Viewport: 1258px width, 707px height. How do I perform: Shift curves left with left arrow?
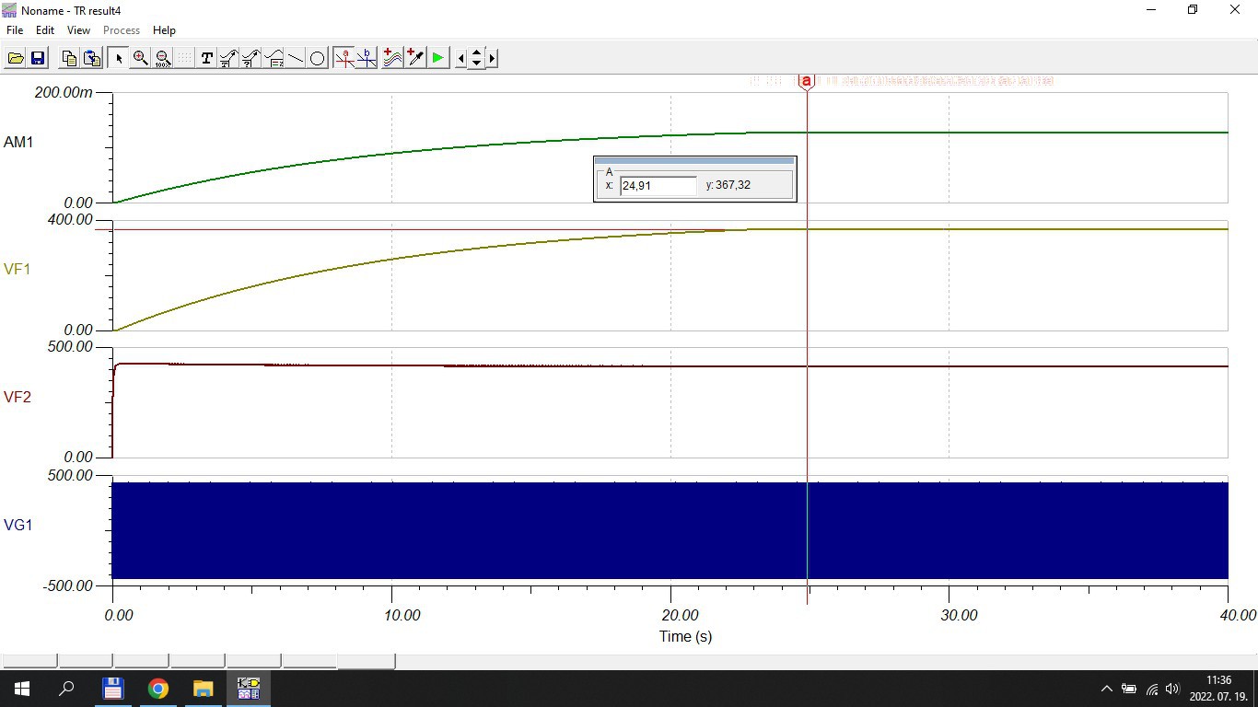[461, 58]
